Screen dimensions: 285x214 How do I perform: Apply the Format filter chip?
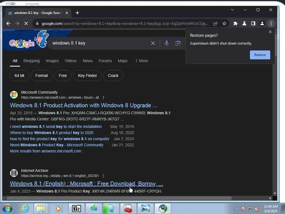click(x=42, y=76)
